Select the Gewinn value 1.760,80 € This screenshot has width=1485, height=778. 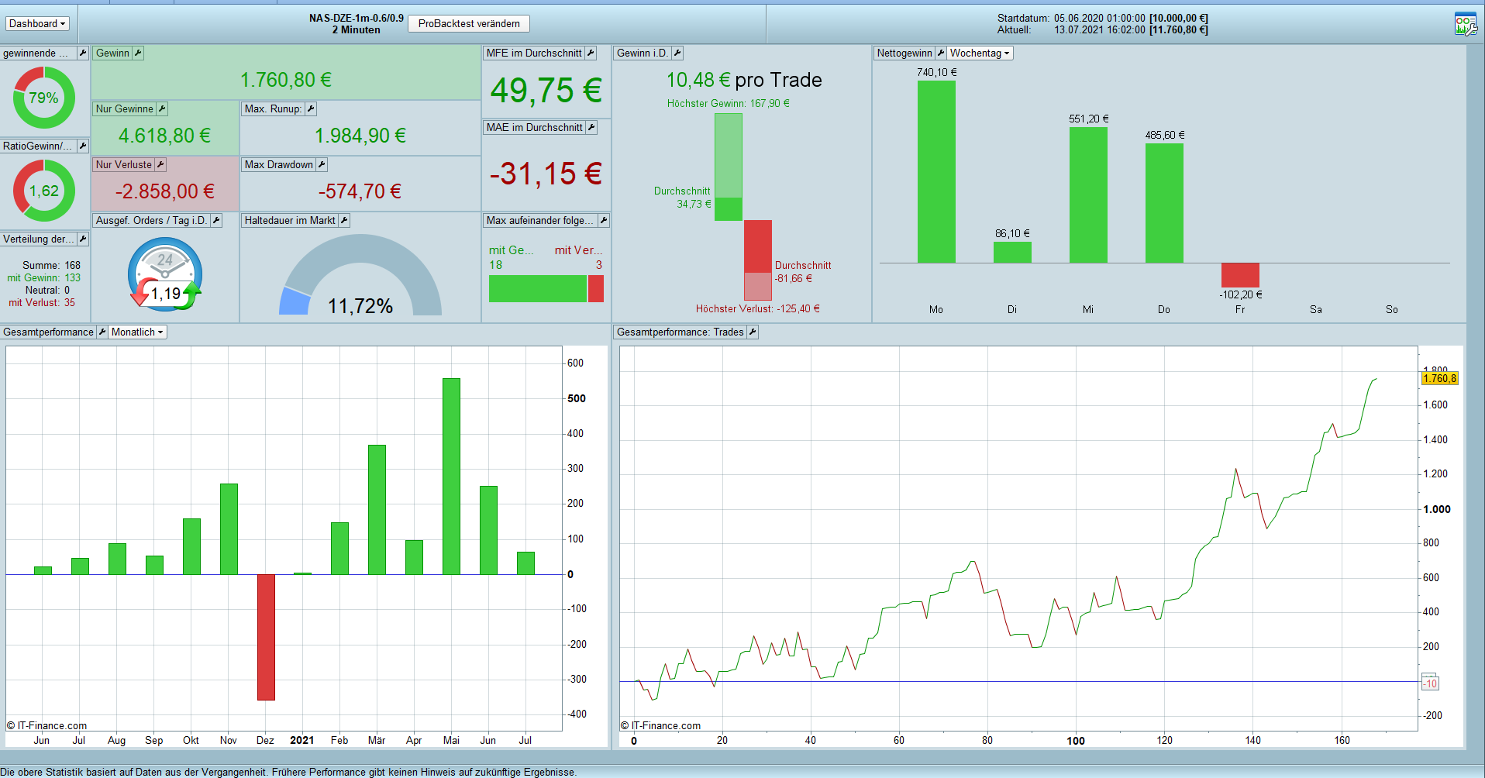point(286,80)
